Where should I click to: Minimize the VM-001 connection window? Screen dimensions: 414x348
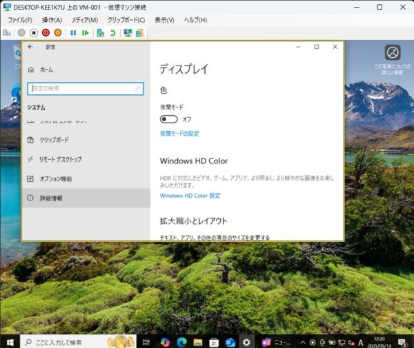(357, 7)
